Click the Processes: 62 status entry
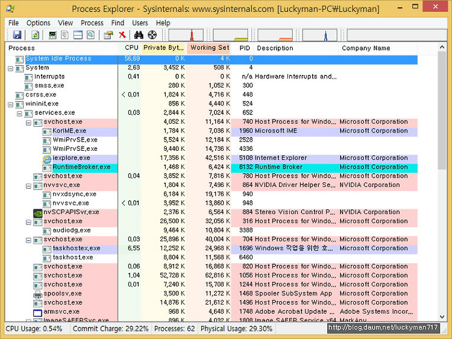Image resolution: width=452 pixels, height=339 pixels. (x=175, y=329)
